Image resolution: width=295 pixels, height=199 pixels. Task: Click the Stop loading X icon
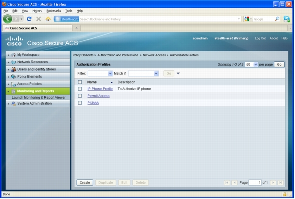[x=39, y=19]
